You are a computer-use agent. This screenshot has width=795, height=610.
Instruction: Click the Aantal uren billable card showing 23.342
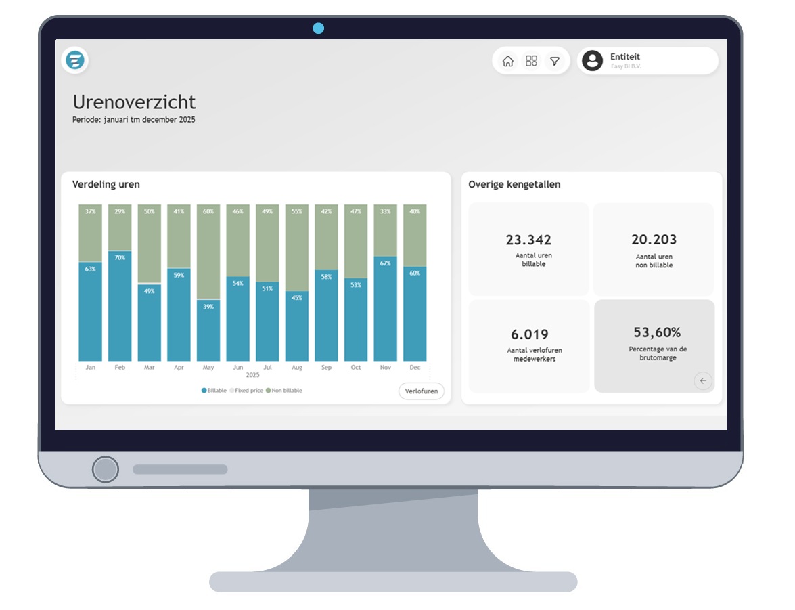pos(528,248)
